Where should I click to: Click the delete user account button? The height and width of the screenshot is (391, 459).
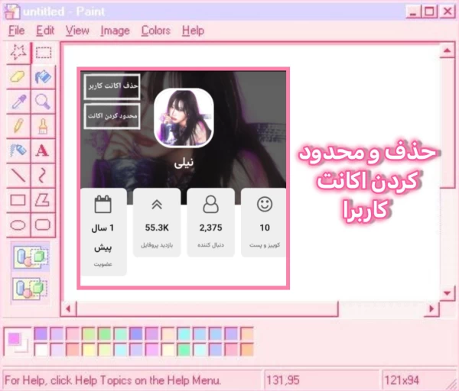(x=112, y=86)
